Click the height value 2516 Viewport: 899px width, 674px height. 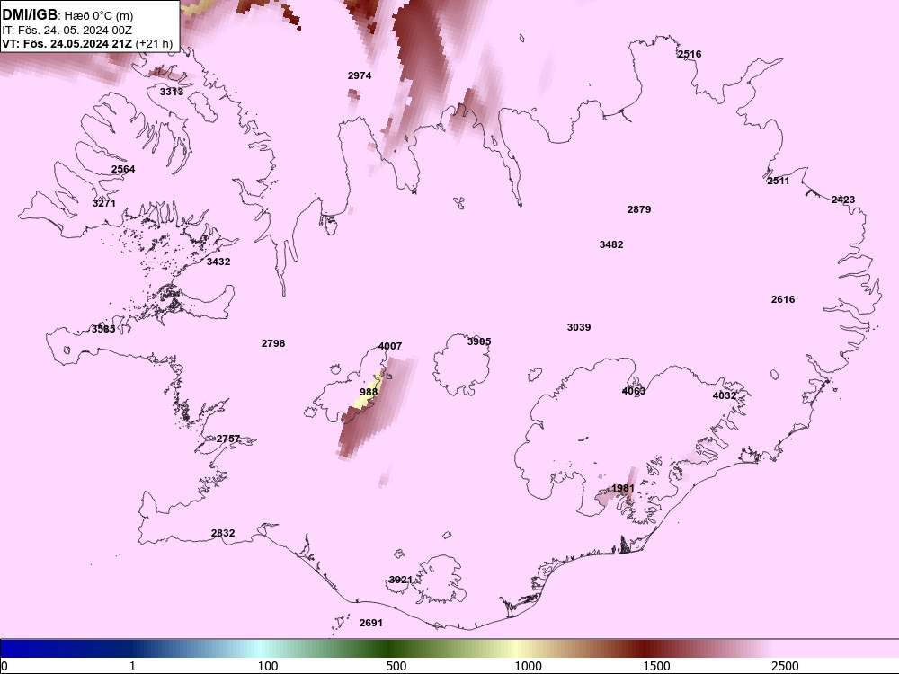tap(690, 55)
